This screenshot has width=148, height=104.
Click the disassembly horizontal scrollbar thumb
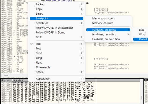[x=6, y=75]
